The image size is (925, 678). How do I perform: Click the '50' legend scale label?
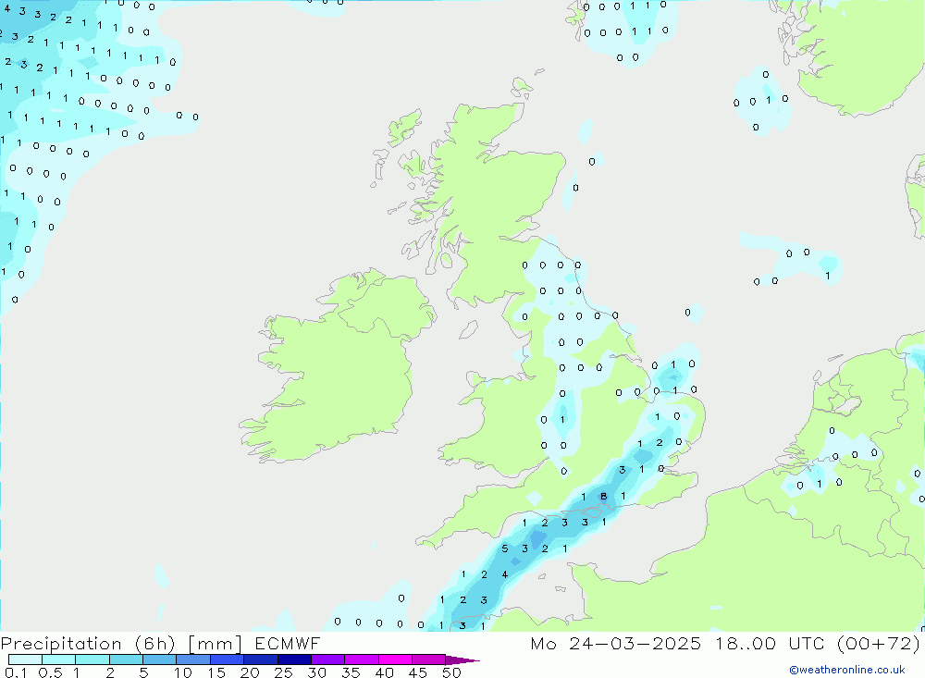coord(451,672)
